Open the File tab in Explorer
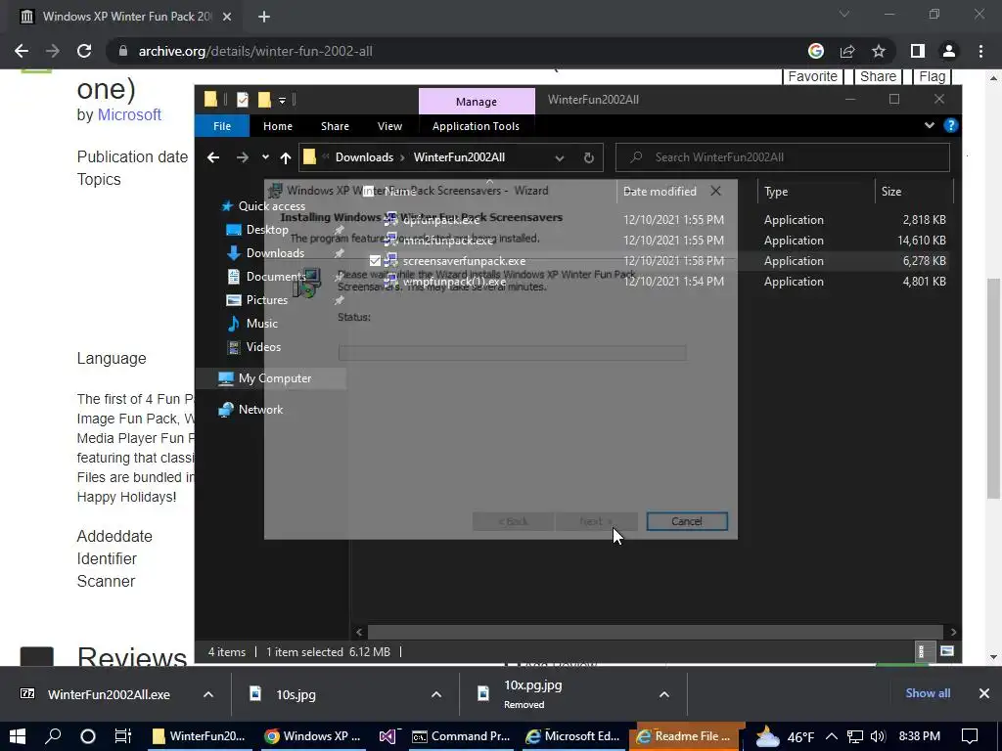The height and width of the screenshot is (751, 1002). 222,126
